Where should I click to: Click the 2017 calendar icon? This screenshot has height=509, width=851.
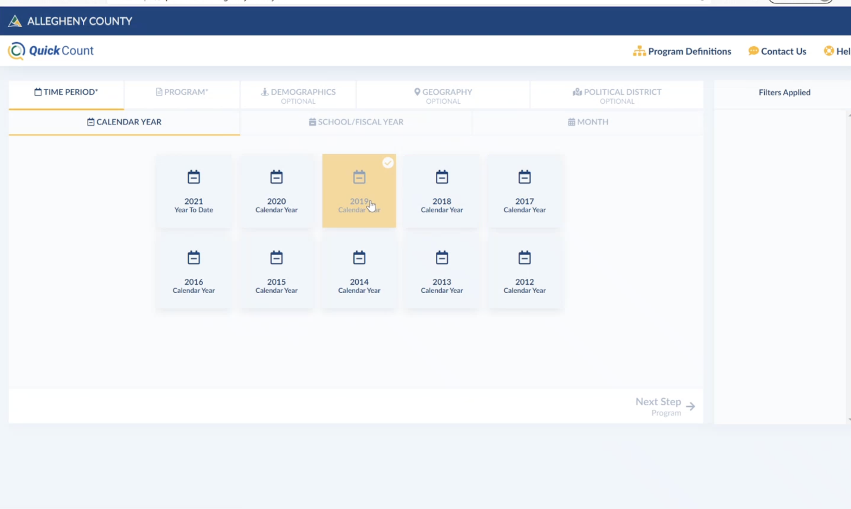(525, 177)
